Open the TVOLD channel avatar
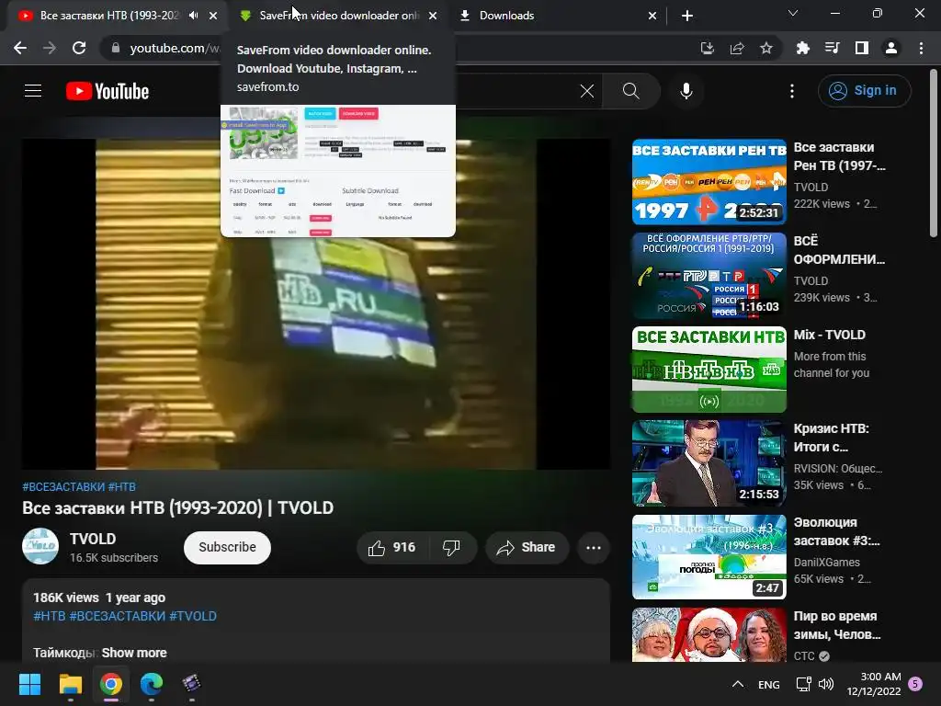Viewport: 941px width, 706px height. pyautogui.click(x=40, y=546)
